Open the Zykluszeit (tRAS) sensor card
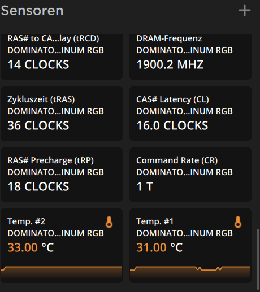Viewport: 260px width, 292px height. coord(62,114)
